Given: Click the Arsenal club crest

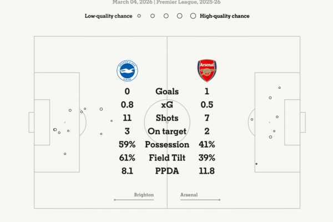Looking at the screenshot, I should [x=207, y=70].
